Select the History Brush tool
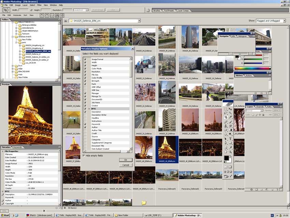Image resolution: width=290 pixels, height=218 pixels. [x=230, y=126]
